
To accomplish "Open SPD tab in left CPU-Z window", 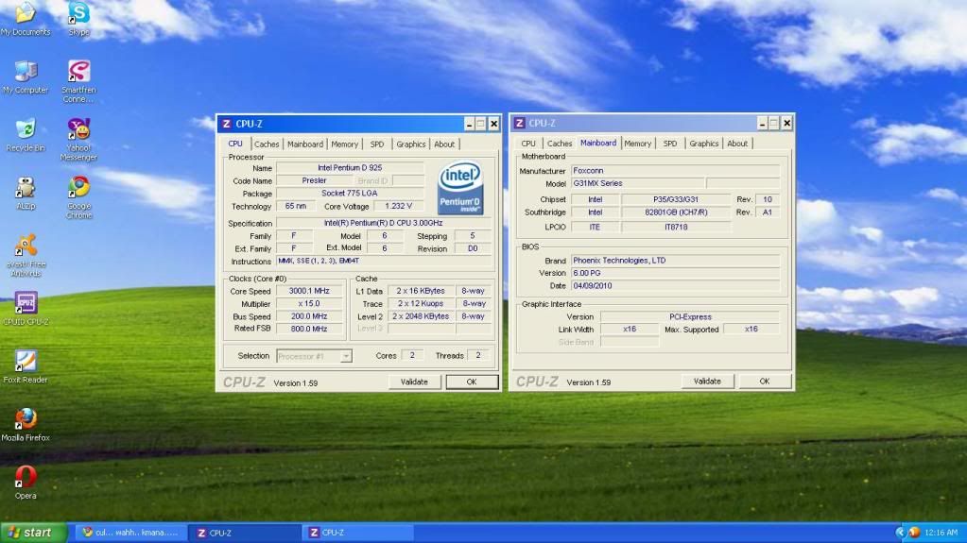I will pos(377,144).
